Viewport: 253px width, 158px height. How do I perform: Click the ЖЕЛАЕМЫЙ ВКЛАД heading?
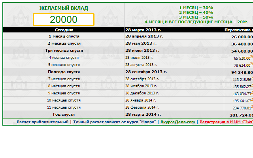tap(64, 8)
